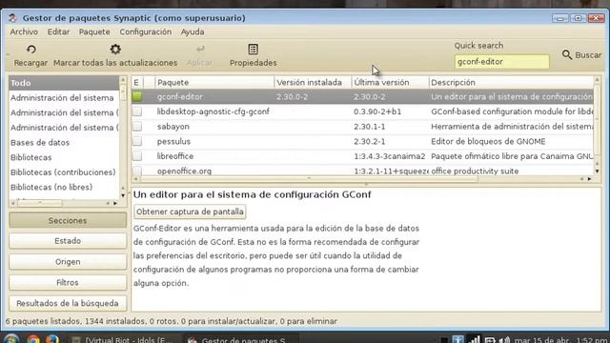Open the Chrome icon in the taskbar

[x=33, y=339]
